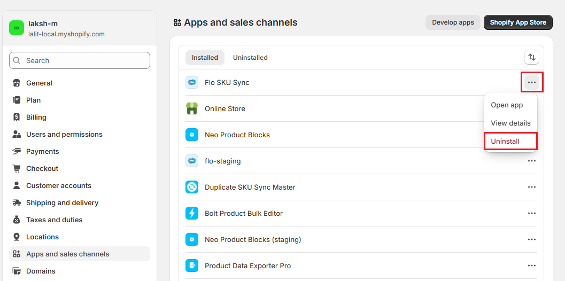Choose View details from the dropdown menu

tap(510, 123)
